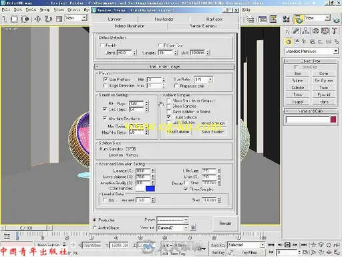Switch to the Raytracer tab
The height and width of the screenshot is (257, 342).
click(x=214, y=19)
